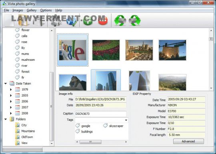
Task: Rotate image left with first green arrow icon
Action: pos(120,20)
